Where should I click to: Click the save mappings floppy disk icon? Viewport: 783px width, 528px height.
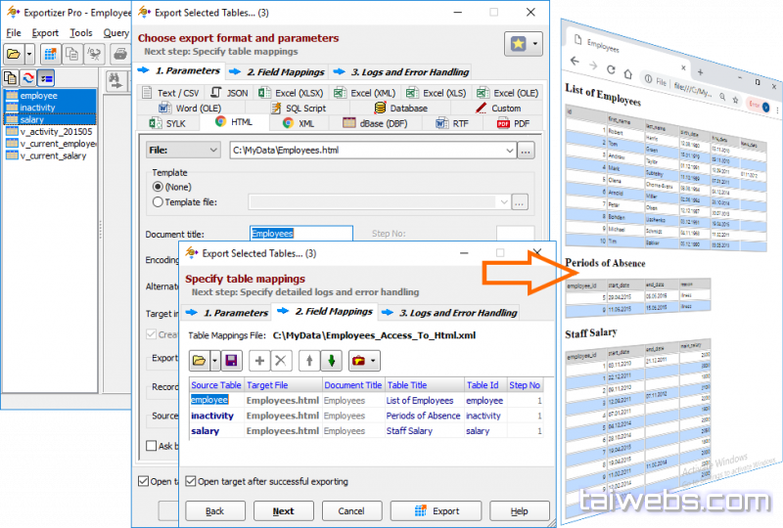pos(231,361)
